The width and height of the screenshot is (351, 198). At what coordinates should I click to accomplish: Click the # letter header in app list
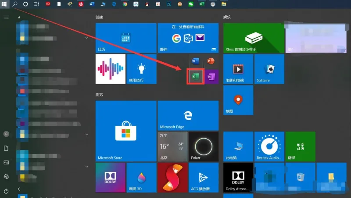19,17
